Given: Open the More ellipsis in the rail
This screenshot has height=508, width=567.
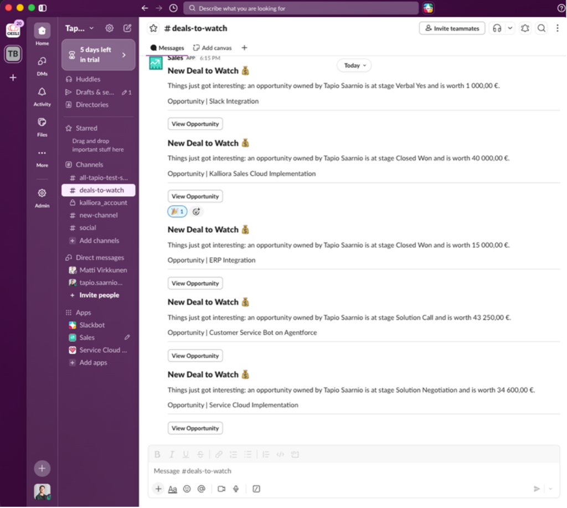Looking at the screenshot, I should point(42,153).
